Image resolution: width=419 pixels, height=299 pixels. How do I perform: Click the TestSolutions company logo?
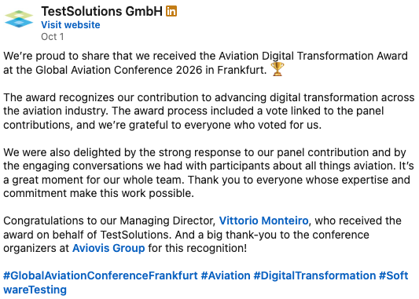19,19
